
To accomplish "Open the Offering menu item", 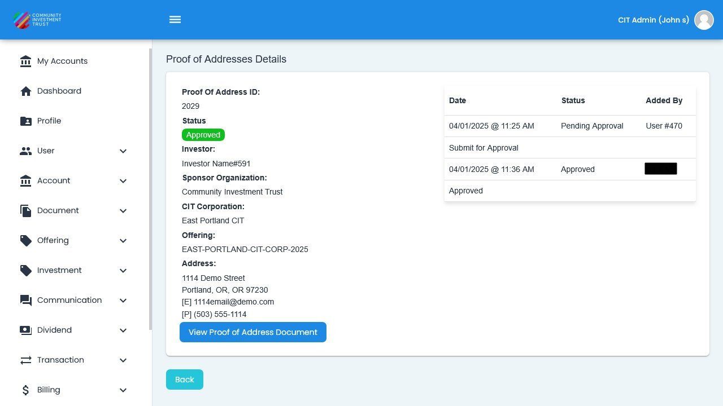I will click(53, 240).
